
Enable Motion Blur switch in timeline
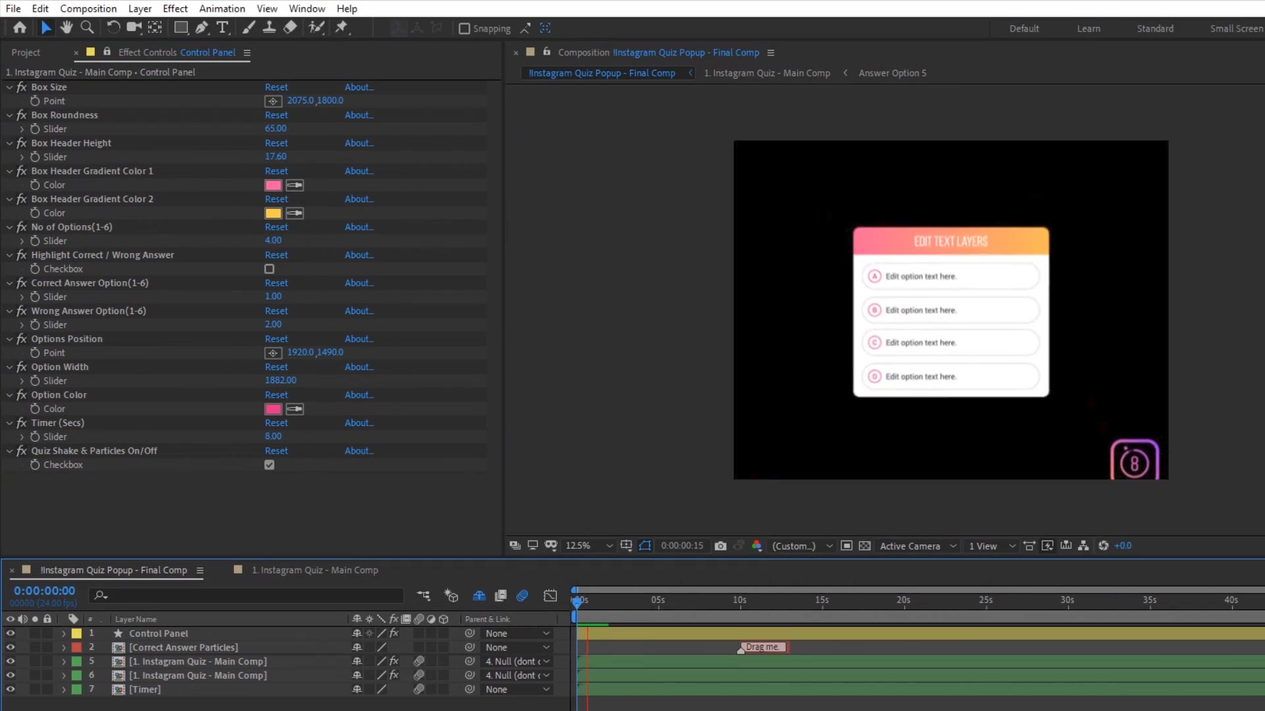[x=522, y=596]
